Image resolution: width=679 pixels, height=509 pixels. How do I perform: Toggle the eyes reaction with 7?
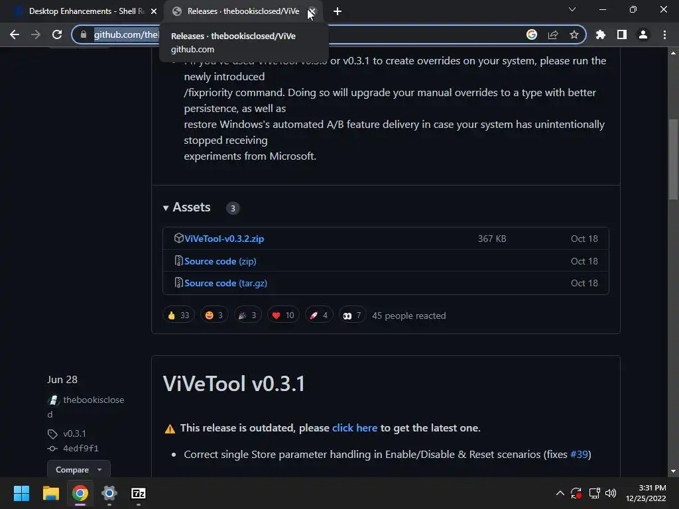[x=352, y=315]
